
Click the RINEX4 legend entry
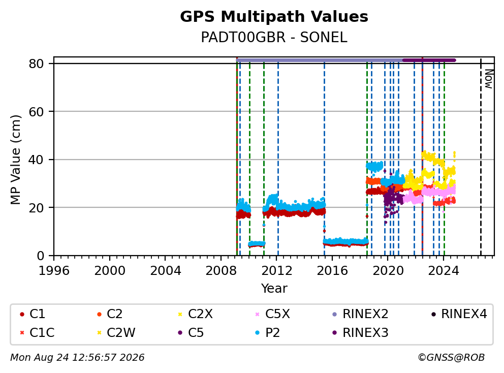click(459, 314)
